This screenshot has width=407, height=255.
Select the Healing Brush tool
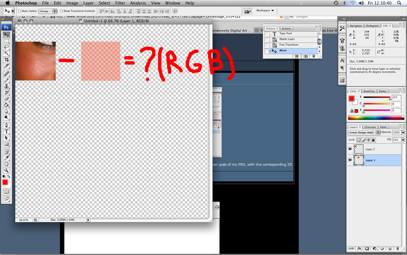pos(6,74)
